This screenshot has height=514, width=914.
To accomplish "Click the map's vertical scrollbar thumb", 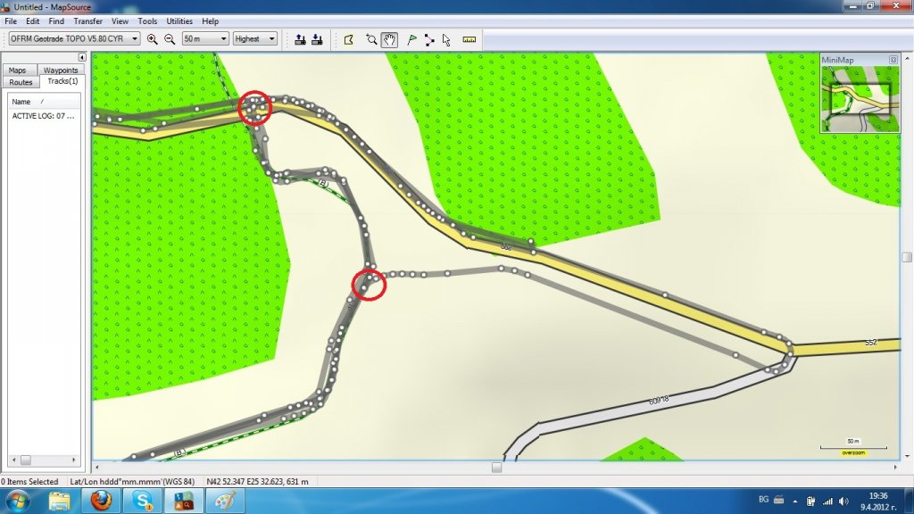I will coord(907,257).
